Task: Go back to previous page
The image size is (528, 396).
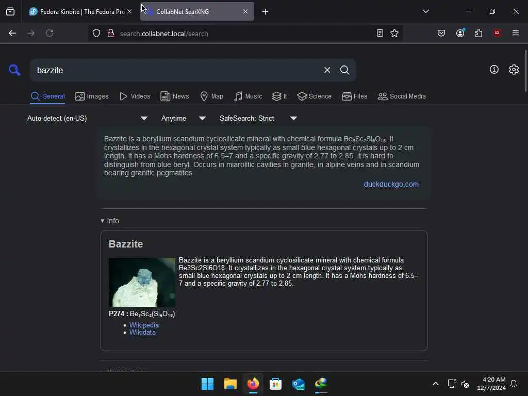Action: click(12, 34)
